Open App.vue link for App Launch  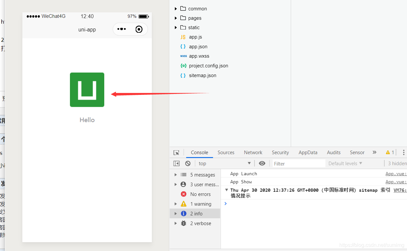396,174
